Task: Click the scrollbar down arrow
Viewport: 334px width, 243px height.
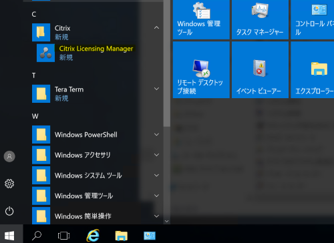Action: tap(167, 221)
